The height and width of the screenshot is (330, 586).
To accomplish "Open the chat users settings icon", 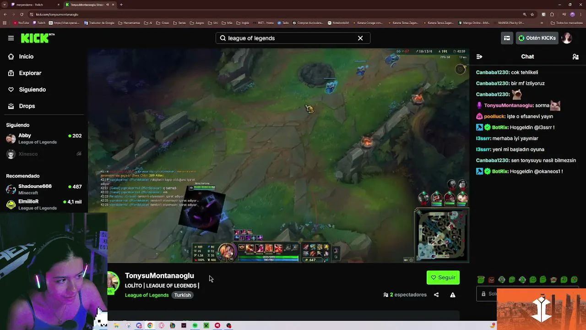I will coord(575,56).
